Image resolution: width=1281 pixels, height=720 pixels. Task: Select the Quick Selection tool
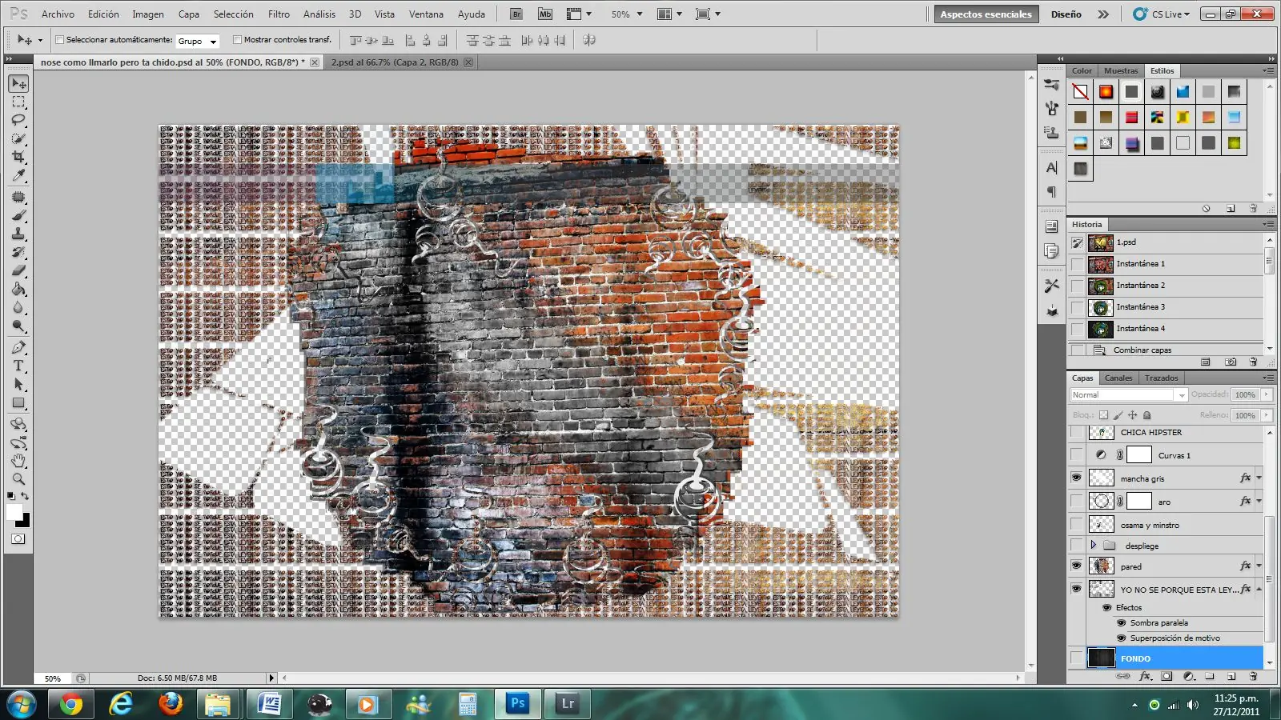[18, 138]
